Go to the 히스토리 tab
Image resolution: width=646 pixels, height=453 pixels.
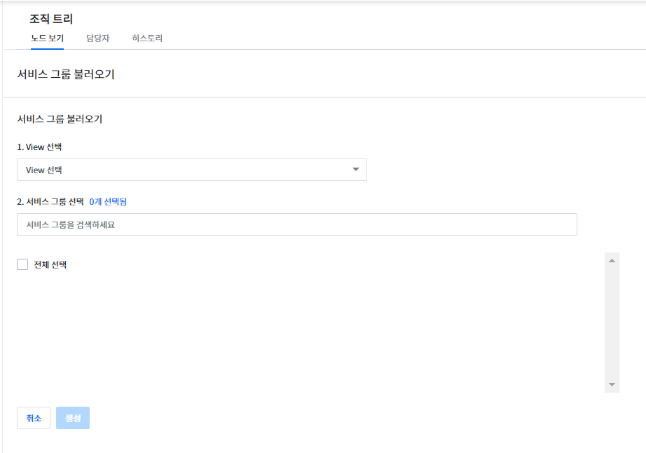point(147,39)
